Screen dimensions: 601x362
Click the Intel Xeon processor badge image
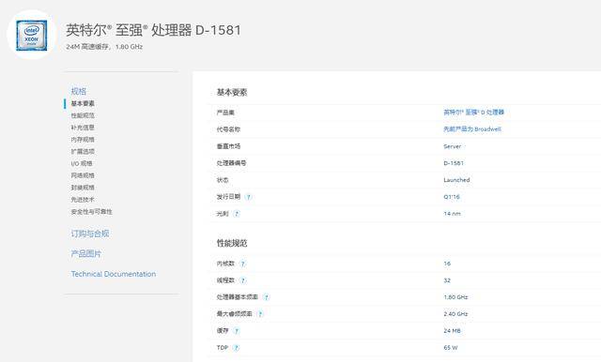coord(31,36)
